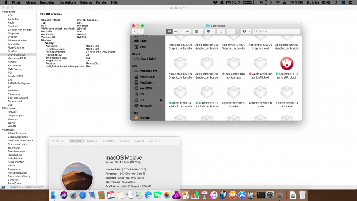Open the Dropbox dropdown in Finder toolbar

coord(246,31)
